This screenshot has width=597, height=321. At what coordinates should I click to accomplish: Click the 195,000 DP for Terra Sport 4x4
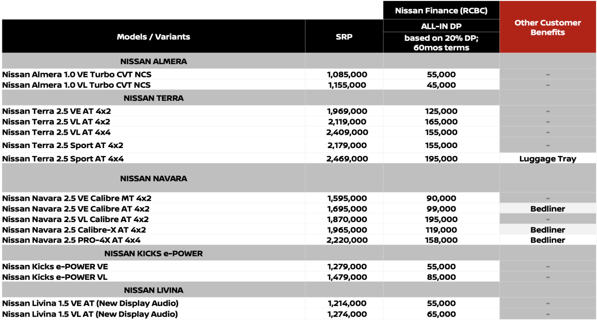tap(441, 159)
